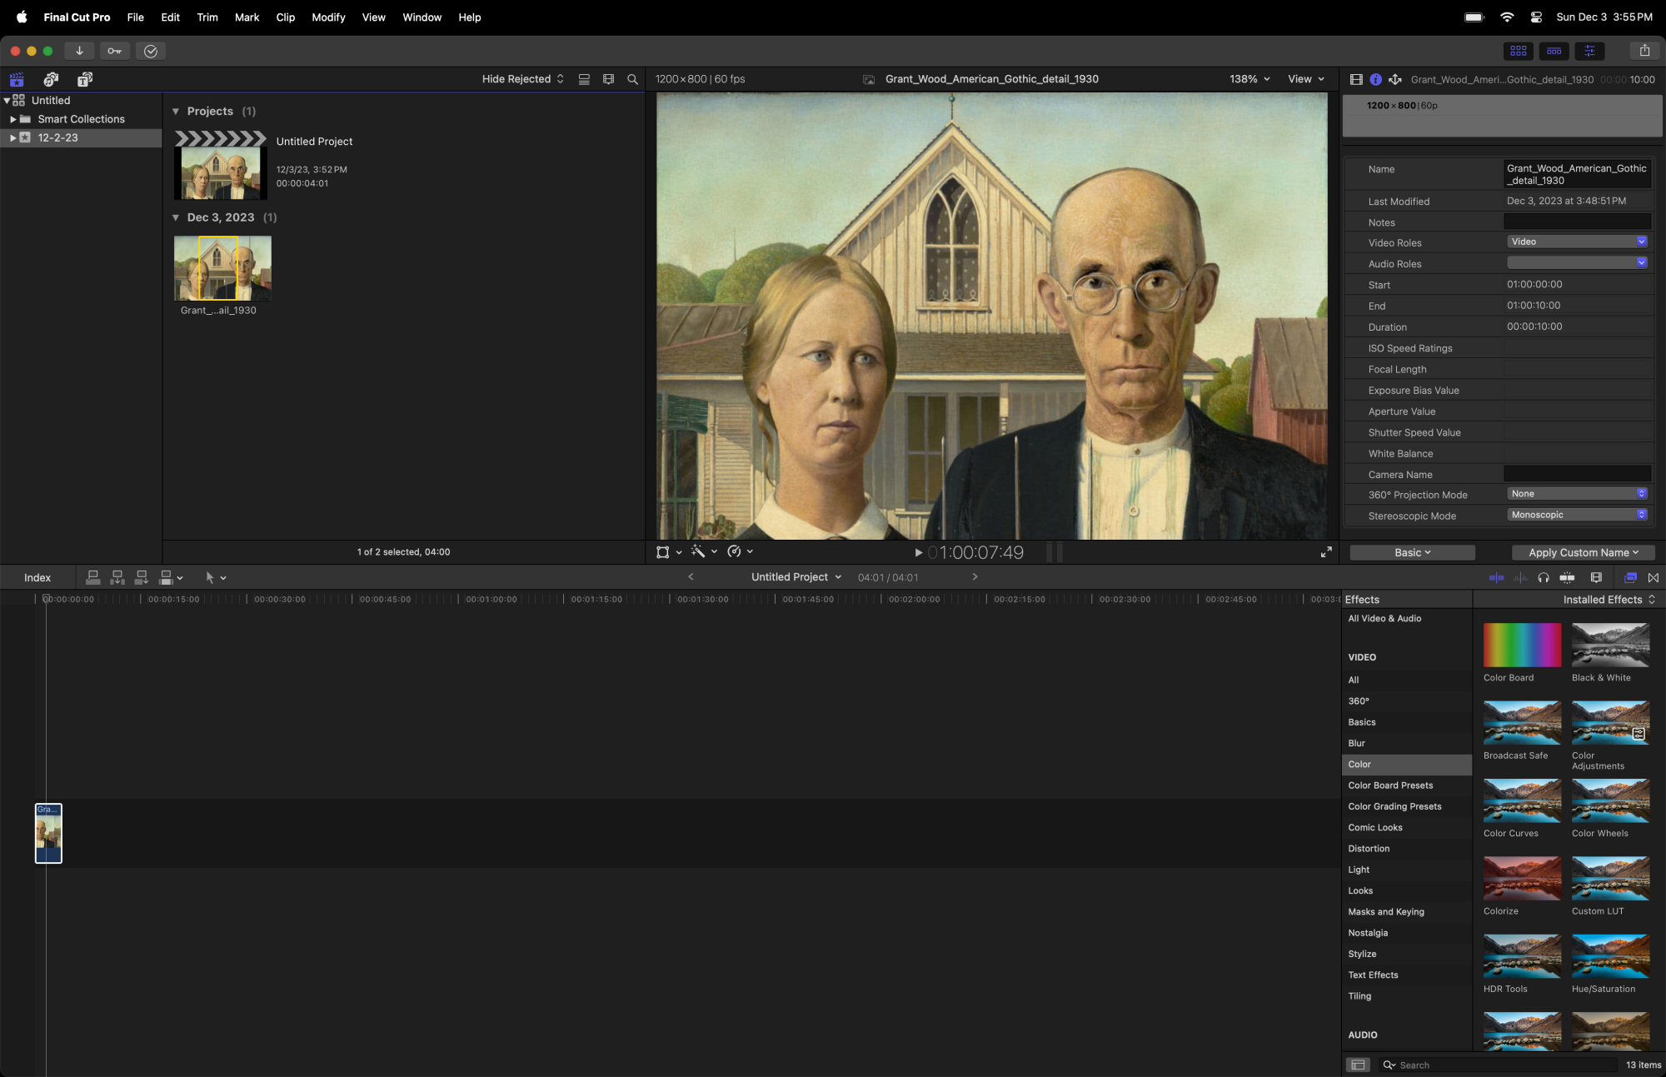
Task: Toggle solo headphones button
Action: point(1544,577)
